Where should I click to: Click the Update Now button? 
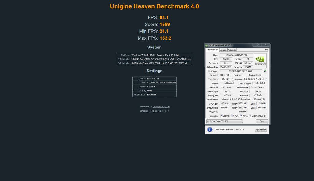[x=261, y=130]
